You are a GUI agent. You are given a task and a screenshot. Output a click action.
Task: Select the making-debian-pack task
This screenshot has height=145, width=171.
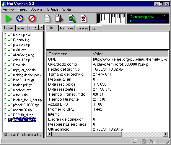pyautogui.click(x=27, y=75)
